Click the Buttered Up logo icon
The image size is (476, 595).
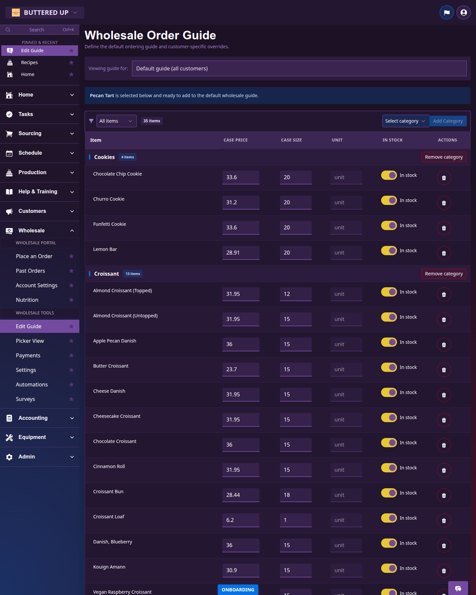point(16,13)
